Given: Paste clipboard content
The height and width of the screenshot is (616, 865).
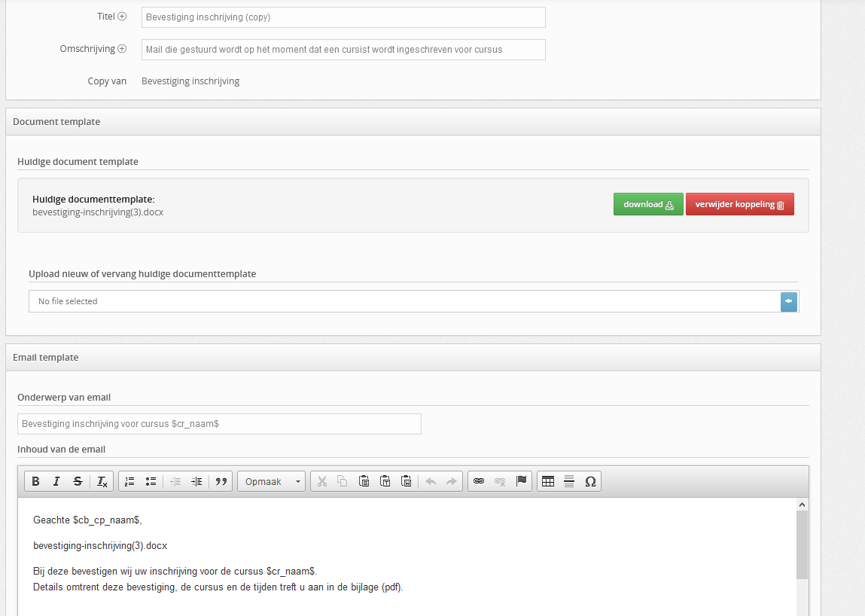Looking at the screenshot, I should [364, 481].
